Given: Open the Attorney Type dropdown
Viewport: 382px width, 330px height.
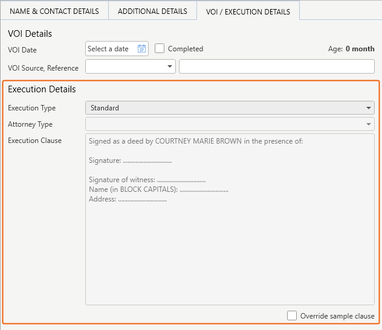Looking at the screenshot, I should click(x=230, y=124).
